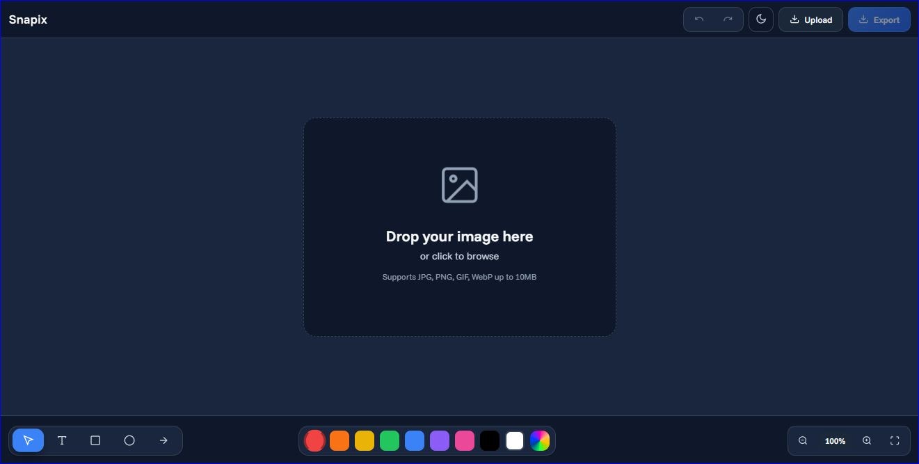The image size is (919, 464).
Task: Pick the green color swatch
Action: tap(390, 440)
